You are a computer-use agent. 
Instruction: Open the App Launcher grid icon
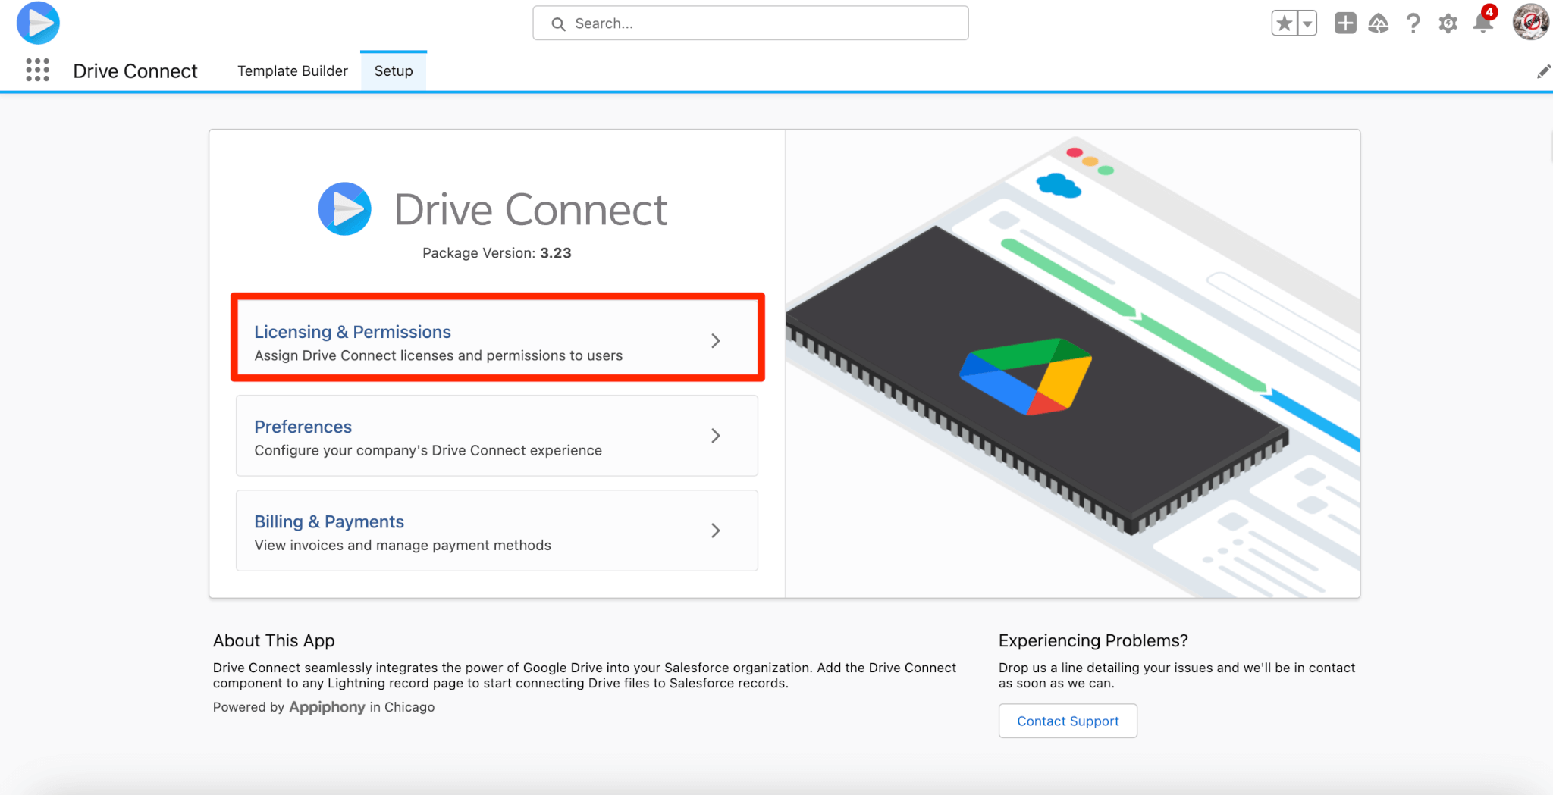point(37,70)
